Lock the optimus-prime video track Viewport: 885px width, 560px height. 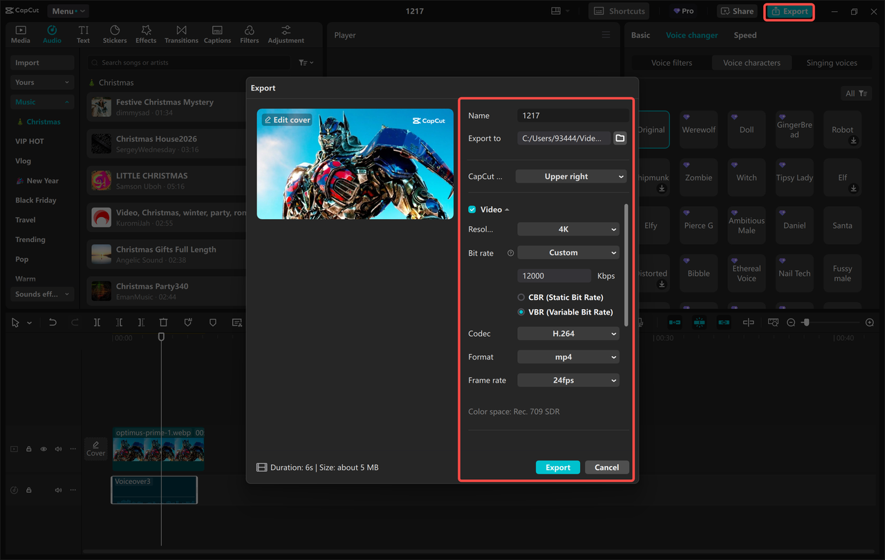coord(29,449)
